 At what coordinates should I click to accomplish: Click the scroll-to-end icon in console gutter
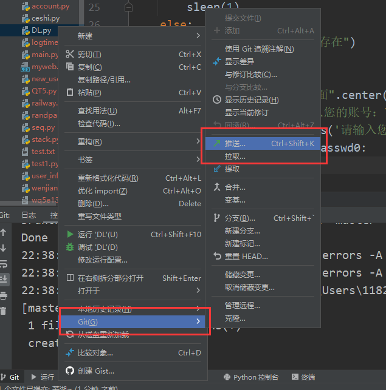pyautogui.click(x=4, y=280)
